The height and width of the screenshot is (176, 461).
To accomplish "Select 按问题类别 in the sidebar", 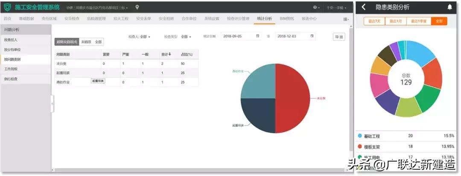I will 26,59.
